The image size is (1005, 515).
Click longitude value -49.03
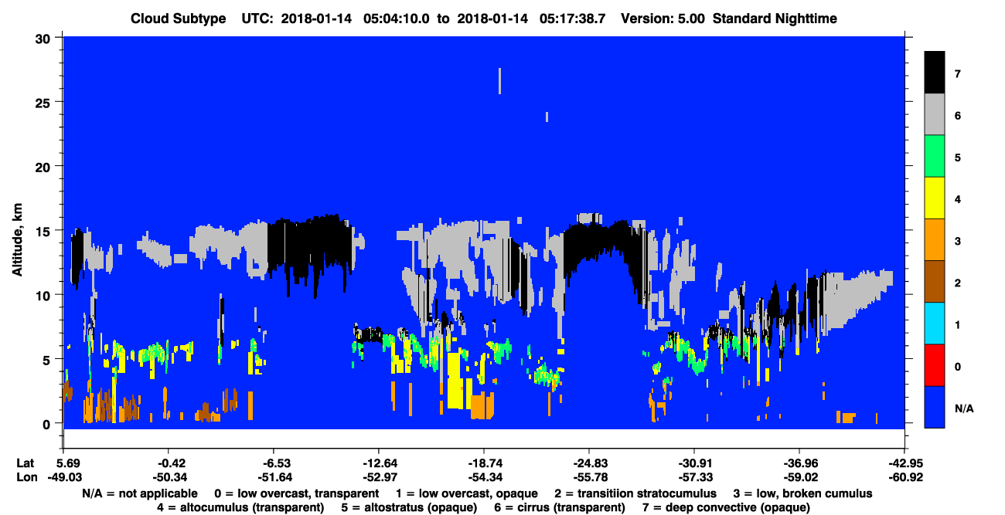tap(63, 477)
